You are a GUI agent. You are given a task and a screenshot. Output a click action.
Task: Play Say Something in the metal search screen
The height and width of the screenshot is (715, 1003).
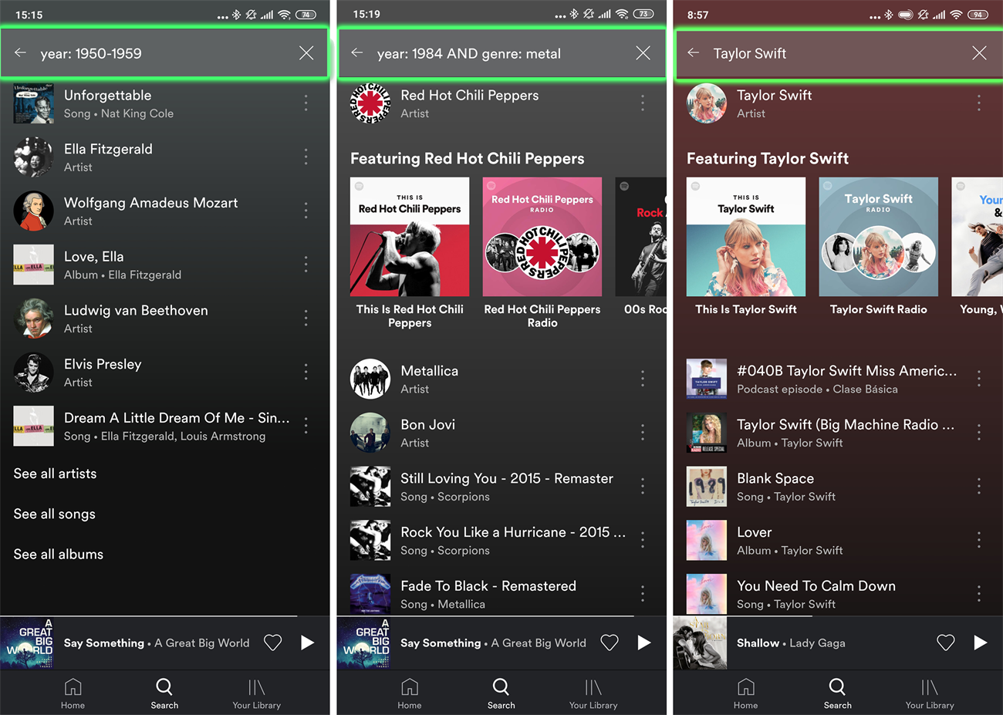click(x=644, y=642)
